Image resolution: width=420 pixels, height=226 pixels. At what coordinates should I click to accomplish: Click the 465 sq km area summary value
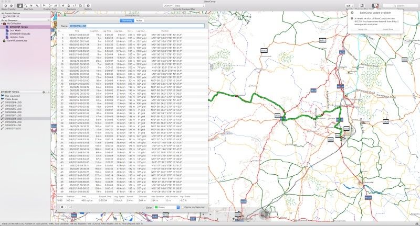pyautogui.click(x=87, y=200)
